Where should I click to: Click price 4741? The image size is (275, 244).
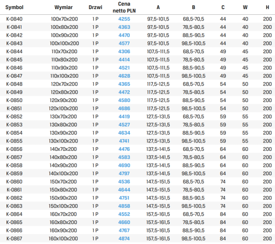pos(124,141)
